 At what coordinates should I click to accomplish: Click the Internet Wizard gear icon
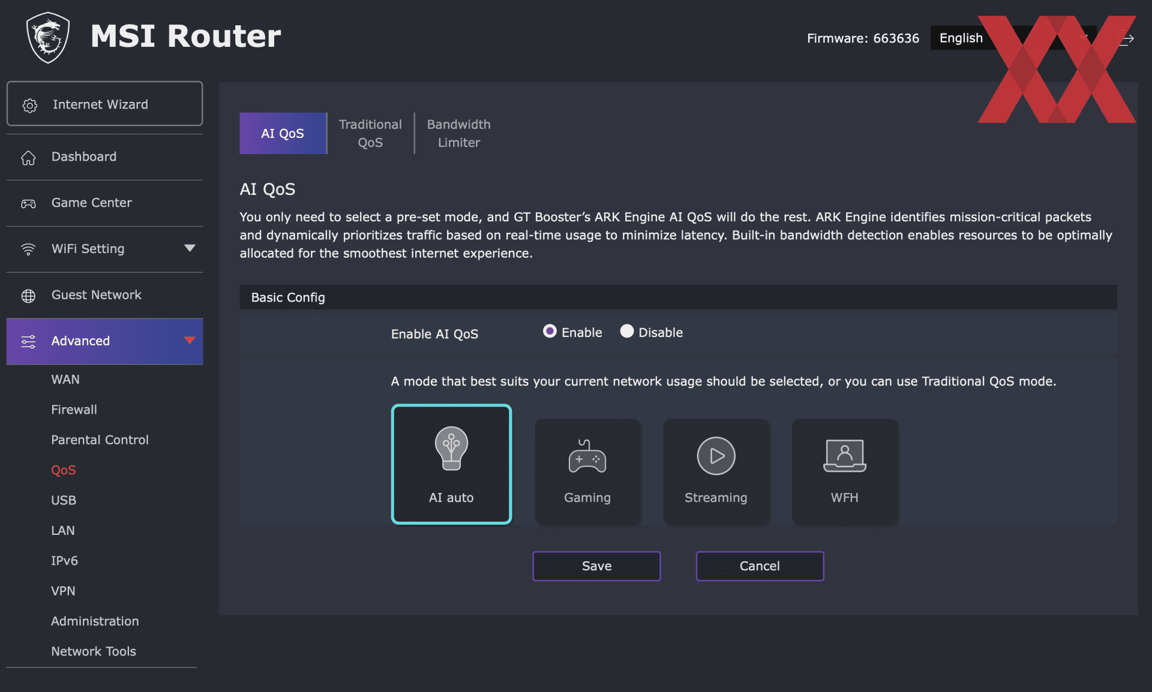tap(29, 106)
